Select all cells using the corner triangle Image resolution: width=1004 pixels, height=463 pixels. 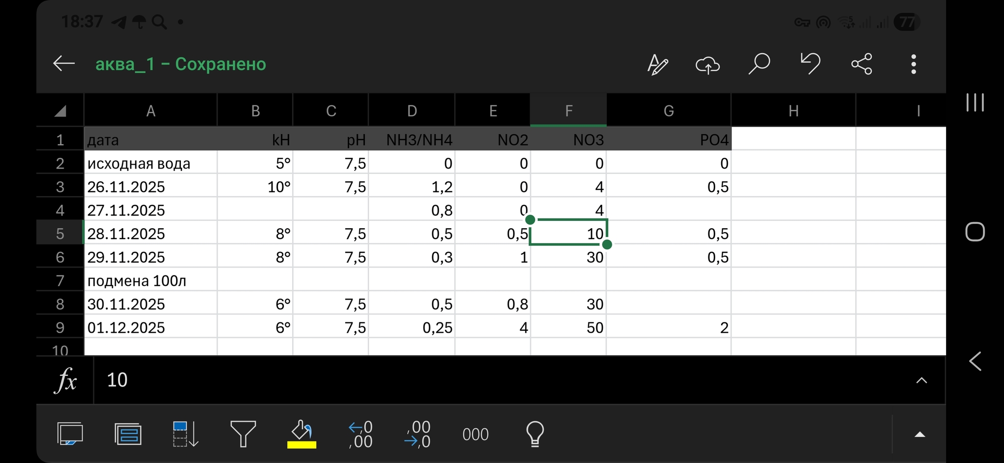[x=60, y=112]
